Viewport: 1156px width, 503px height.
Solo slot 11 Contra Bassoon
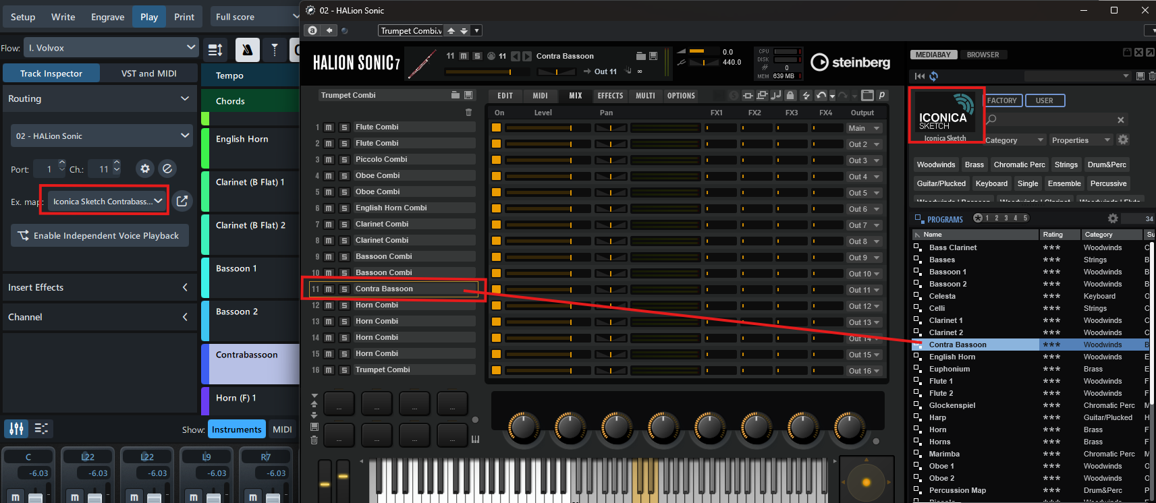click(344, 289)
